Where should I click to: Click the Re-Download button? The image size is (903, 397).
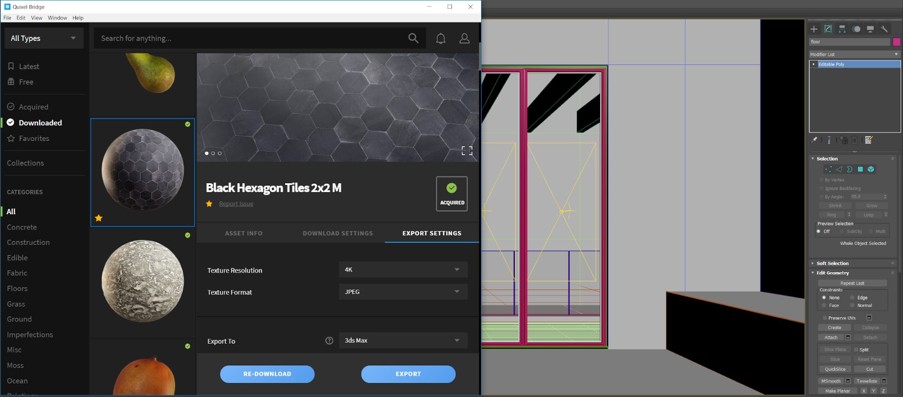tap(267, 374)
